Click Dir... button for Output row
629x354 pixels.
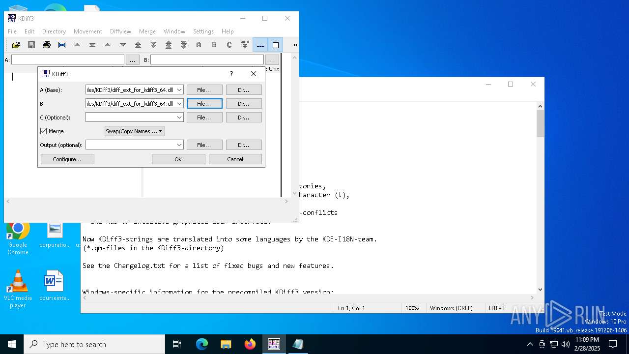244,145
